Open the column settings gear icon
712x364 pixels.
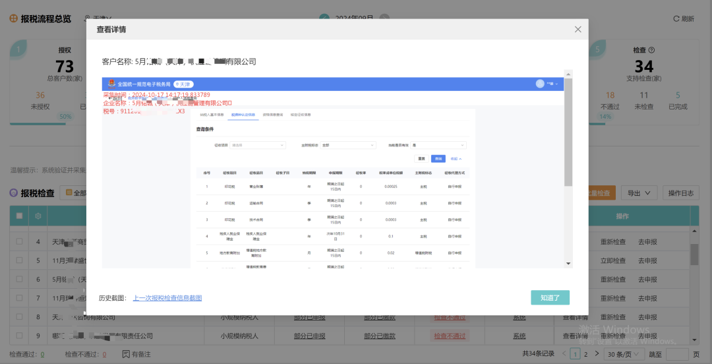(38, 216)
